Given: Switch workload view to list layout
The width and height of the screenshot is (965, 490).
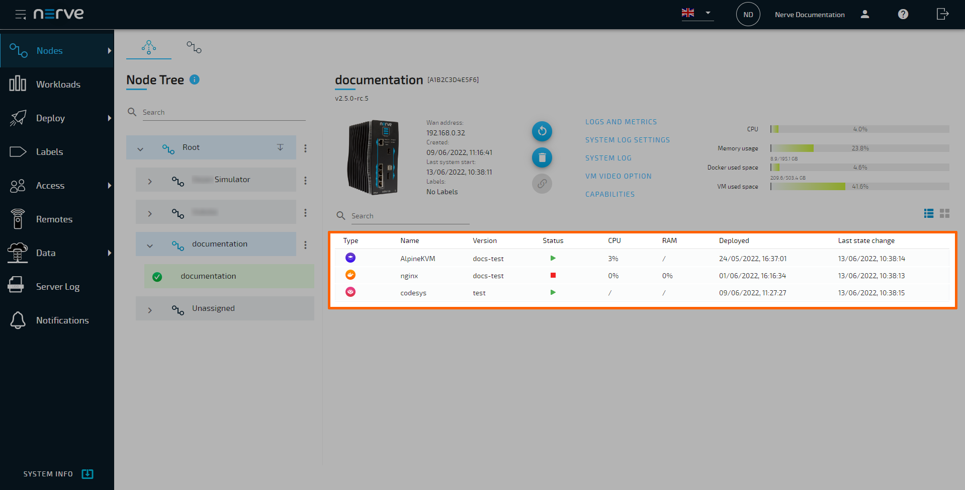Looking at the screenshot, I should [928, 213].
